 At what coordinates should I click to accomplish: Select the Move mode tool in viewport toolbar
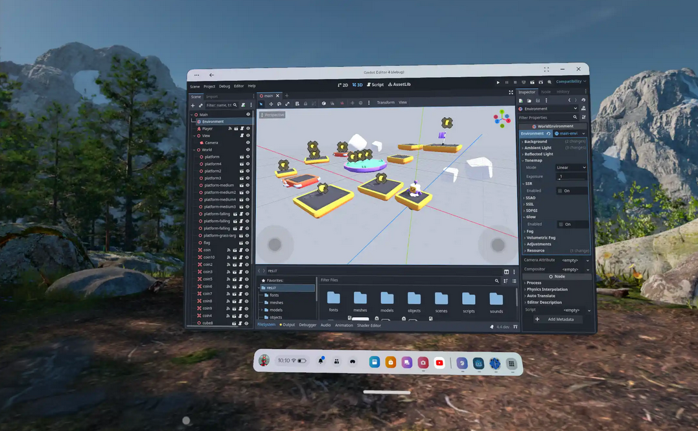271,104
